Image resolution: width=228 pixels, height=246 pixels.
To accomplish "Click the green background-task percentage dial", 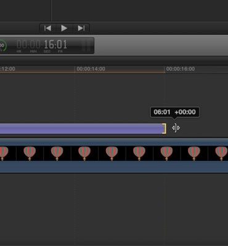I will point(3,45).
